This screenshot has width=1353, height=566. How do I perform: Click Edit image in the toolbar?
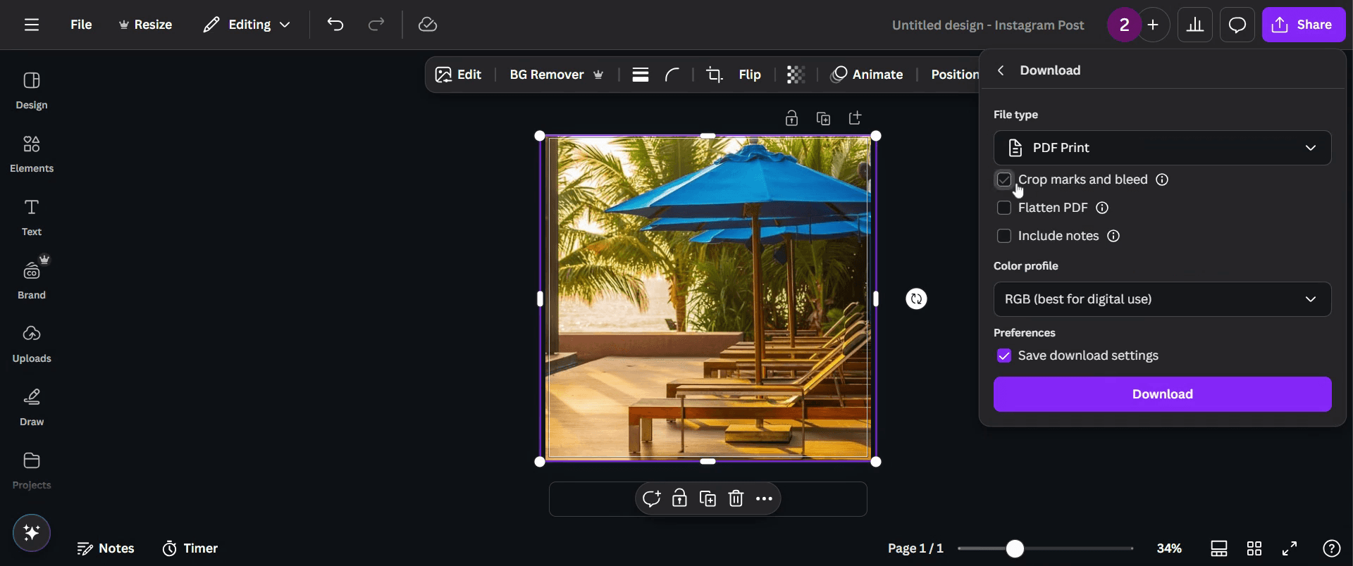tap(458, 75)
